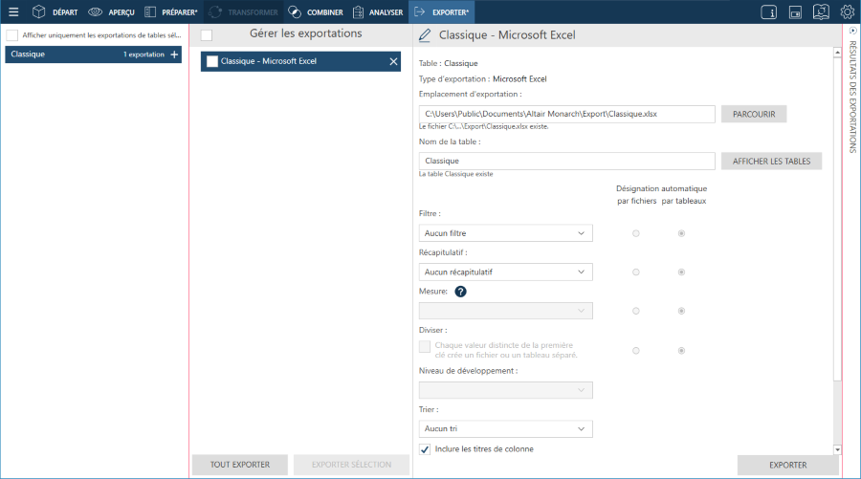Click the plus icon to add a Classique export
Screen dimensions: 861x479
pos(174,54)
